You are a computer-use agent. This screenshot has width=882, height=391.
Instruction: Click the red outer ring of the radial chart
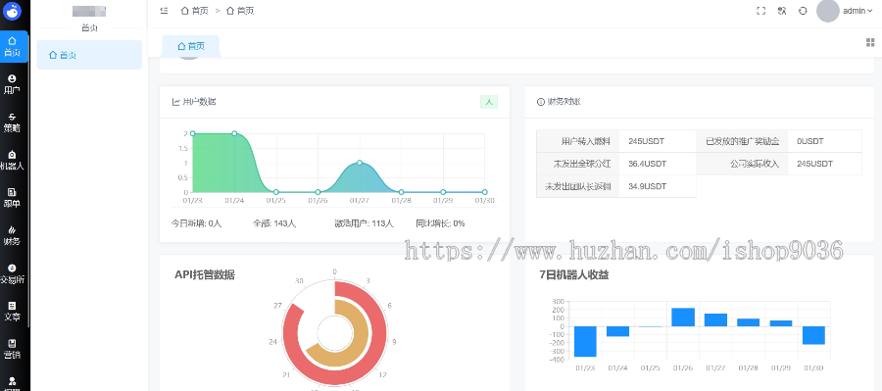click(x=379, y=333)
